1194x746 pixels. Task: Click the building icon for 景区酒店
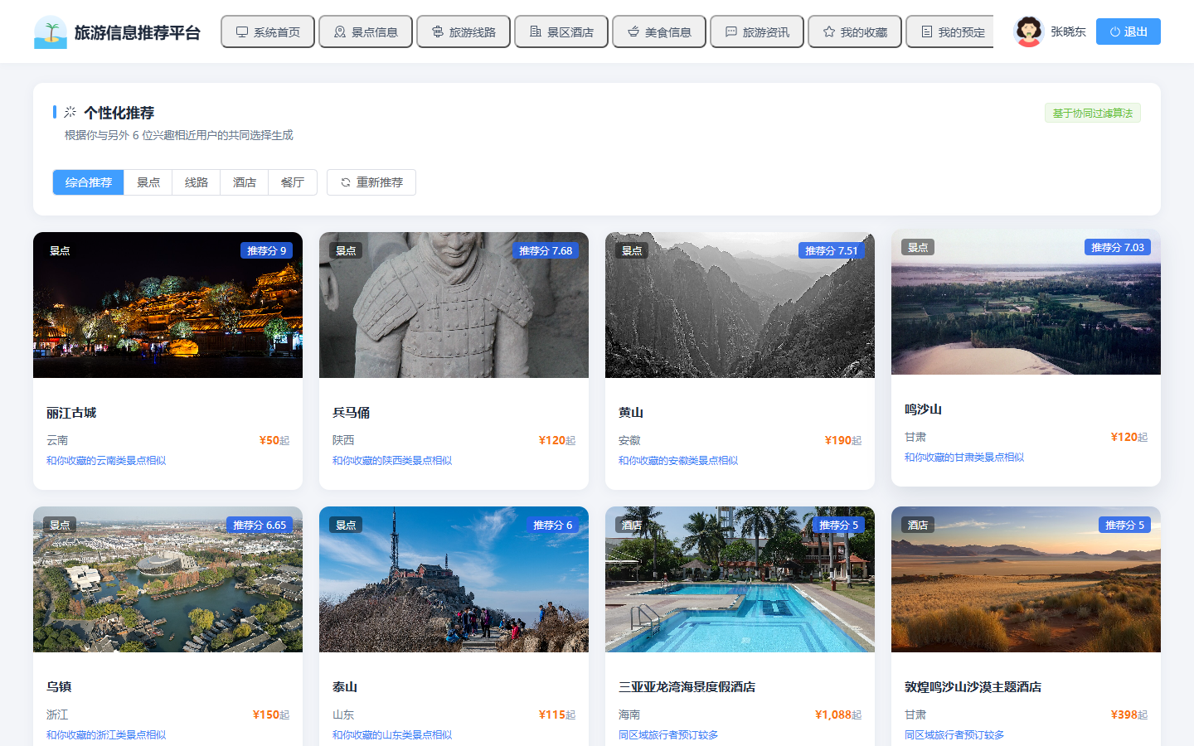[x=536, y=32]
